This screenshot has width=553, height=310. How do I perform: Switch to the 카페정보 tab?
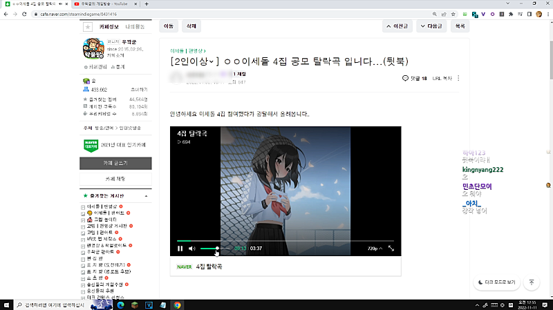109,27
